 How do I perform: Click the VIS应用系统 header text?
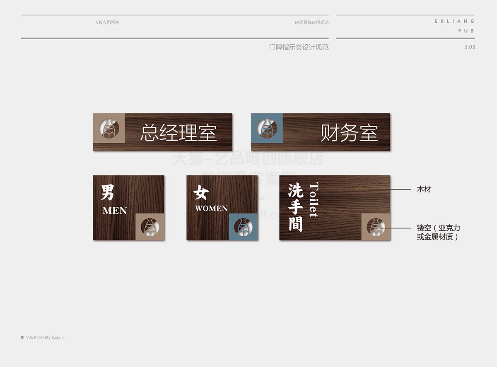[107, 22]
